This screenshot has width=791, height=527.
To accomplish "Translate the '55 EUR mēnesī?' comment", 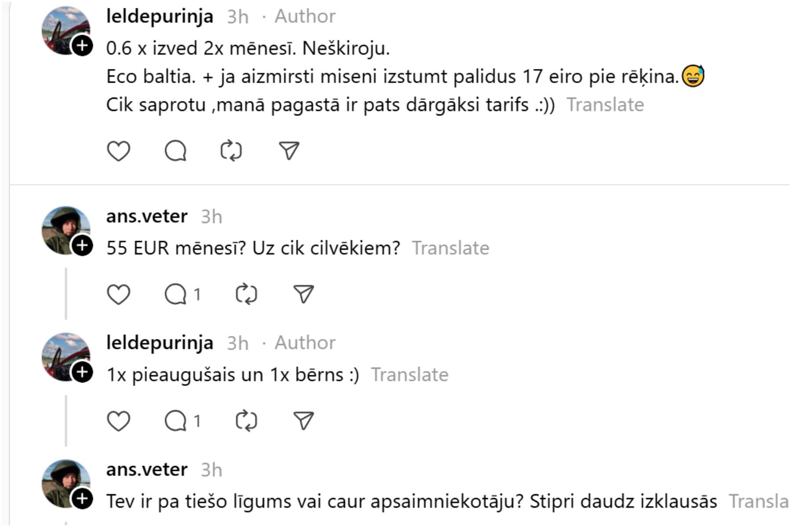I will pos(450,248).
